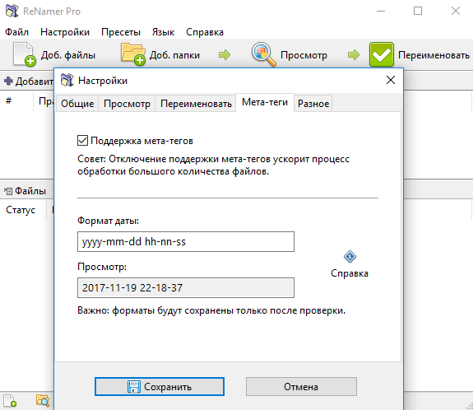Click the Статус column header
Viewport: 473px width, 410px height.
[21, 210]
